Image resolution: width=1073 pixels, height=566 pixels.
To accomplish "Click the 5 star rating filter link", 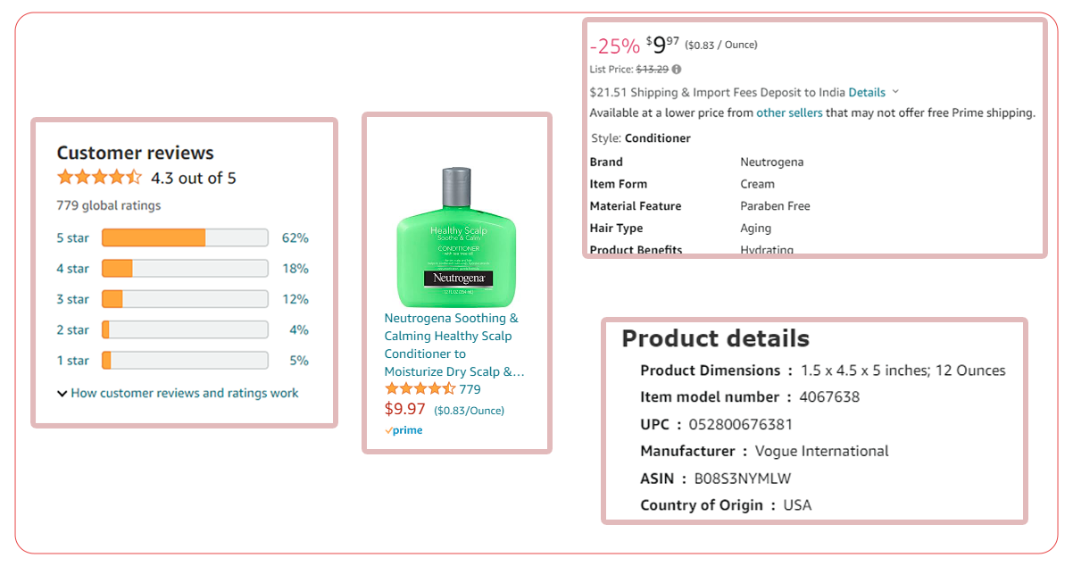I will 72,237.
